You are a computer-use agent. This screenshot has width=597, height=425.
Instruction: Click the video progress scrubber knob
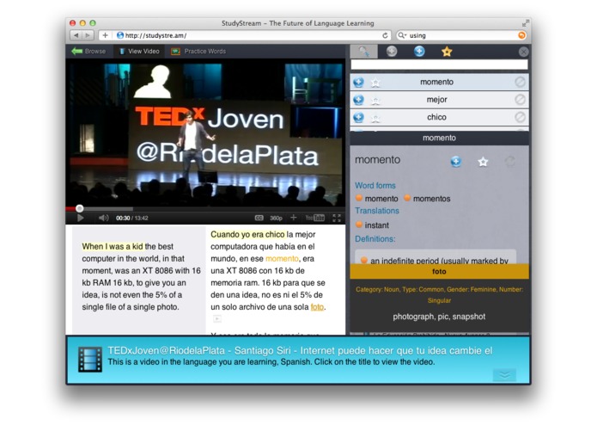[79, 208]
